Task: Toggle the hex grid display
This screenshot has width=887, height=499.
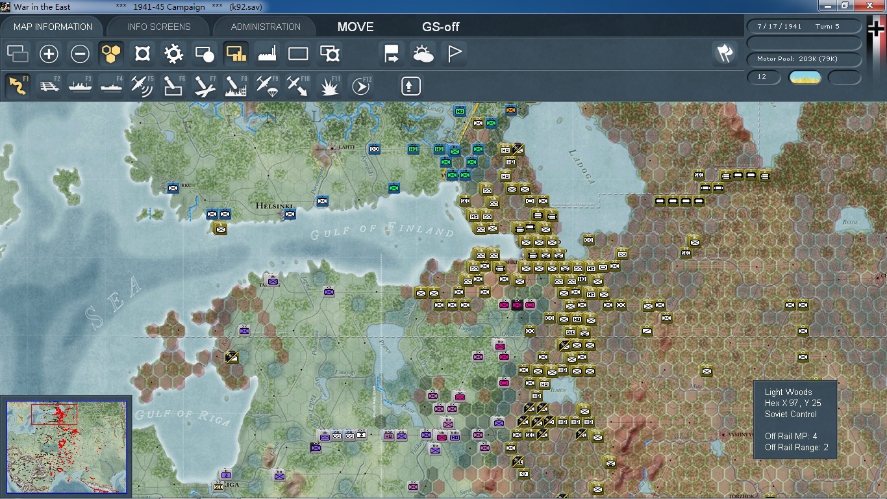Action: coord(112,54)
